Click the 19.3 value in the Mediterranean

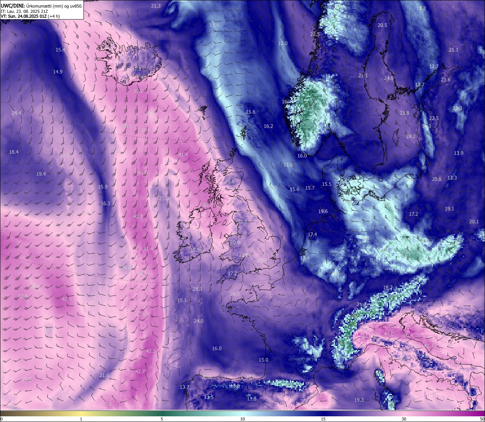coord(359,400)
